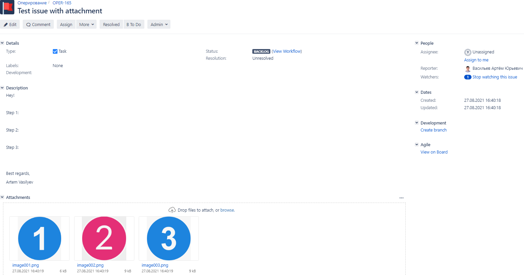Click the View on Board link
The height and width of the screenshot is (275, 524).
point(434,152)
